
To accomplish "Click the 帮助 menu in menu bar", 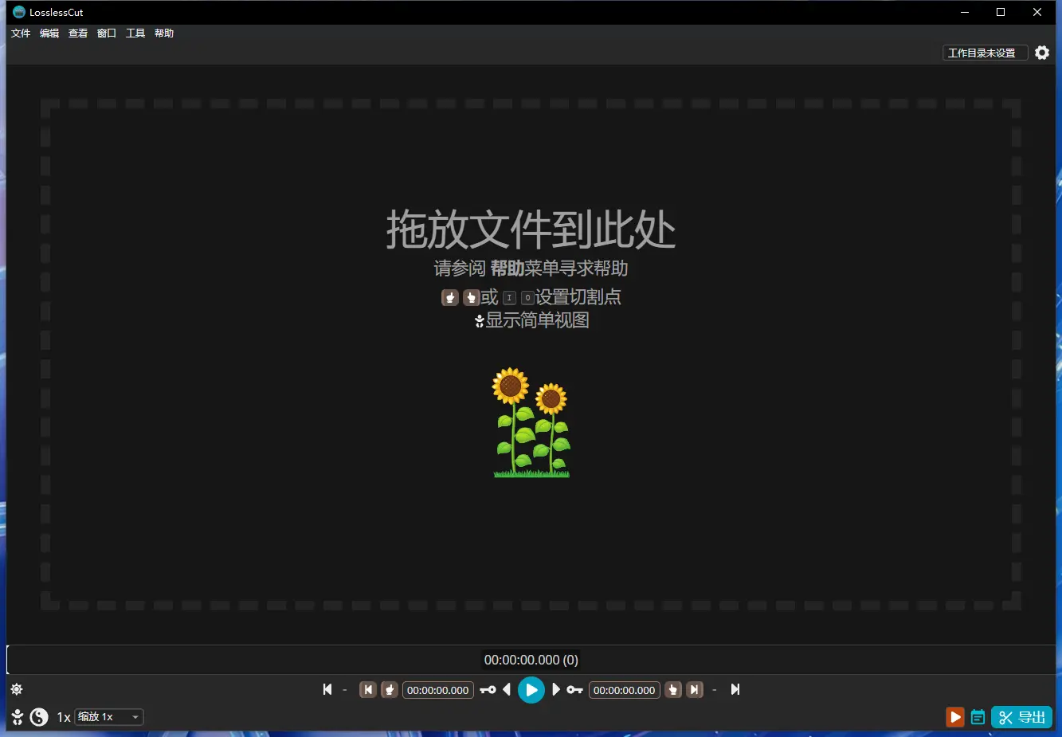I will pos(163,33).
